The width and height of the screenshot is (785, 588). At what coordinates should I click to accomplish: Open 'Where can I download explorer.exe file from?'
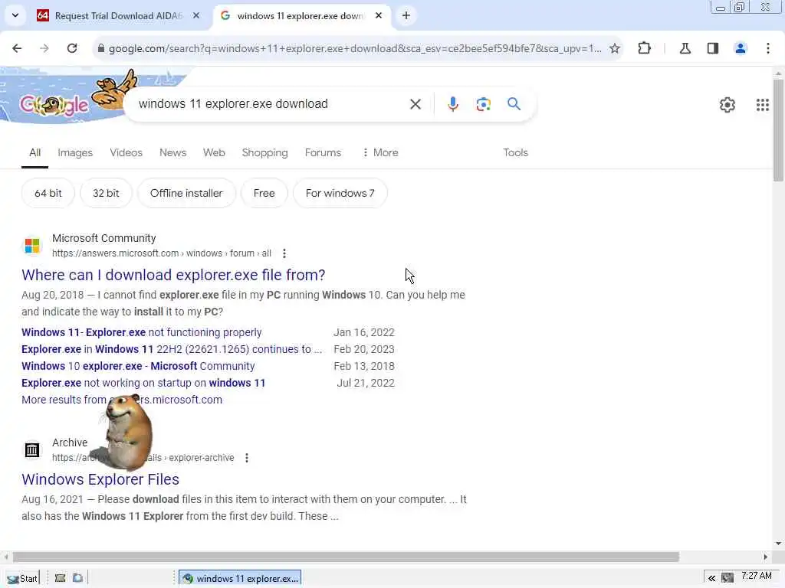[x=173, y=275]
